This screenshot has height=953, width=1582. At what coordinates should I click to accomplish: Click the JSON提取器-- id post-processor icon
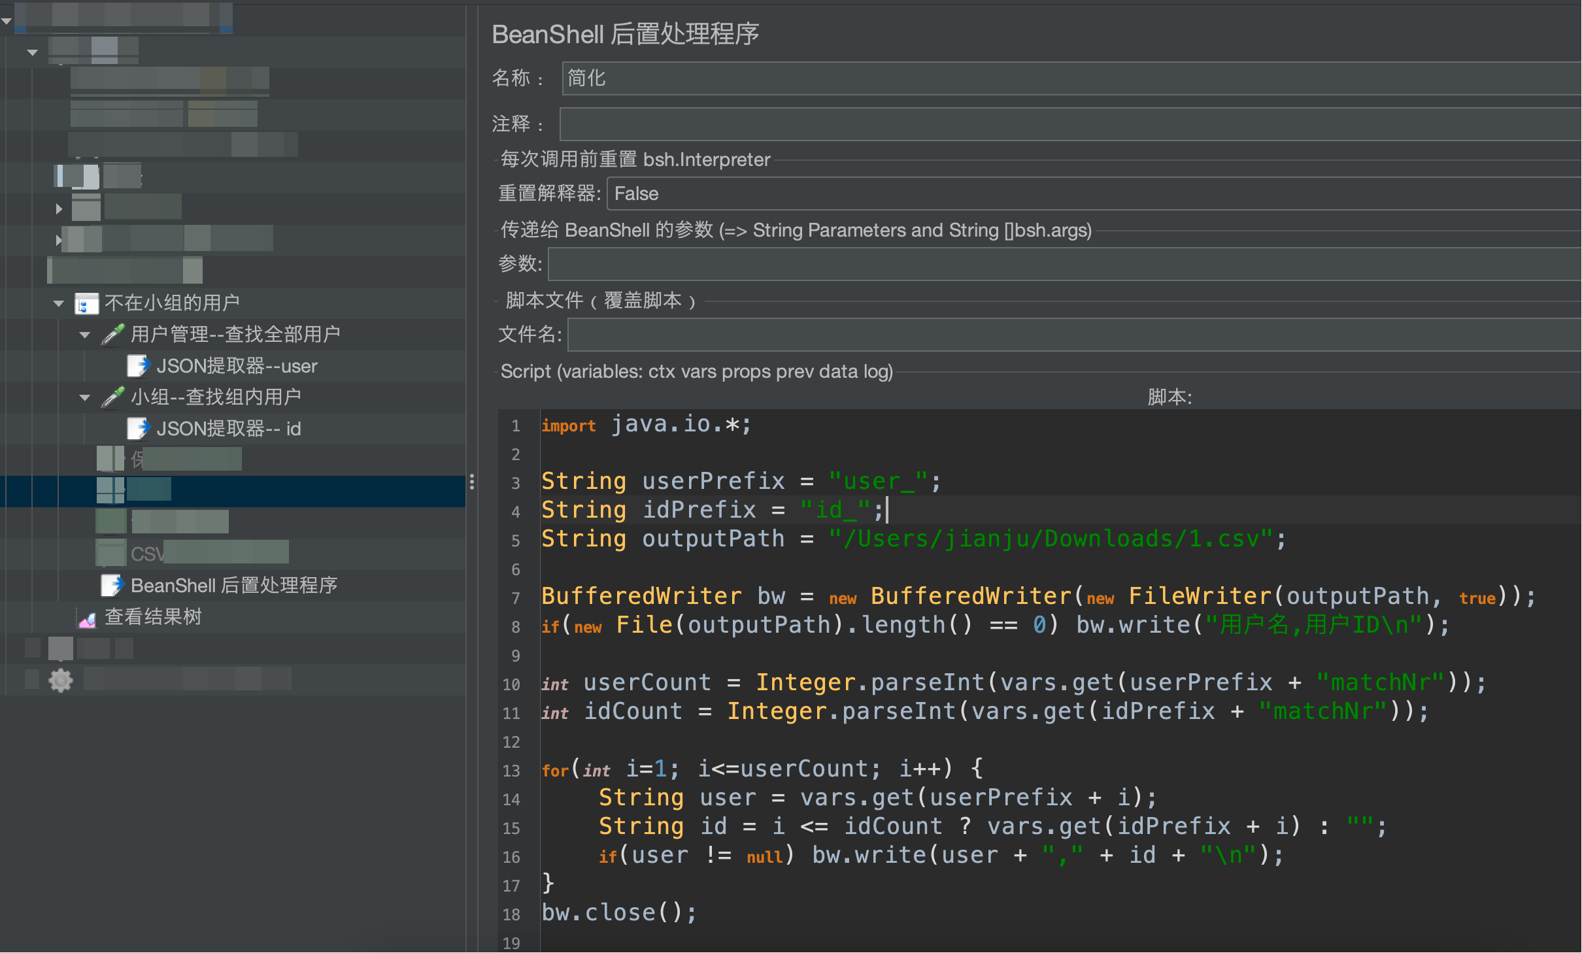(138, 428)
